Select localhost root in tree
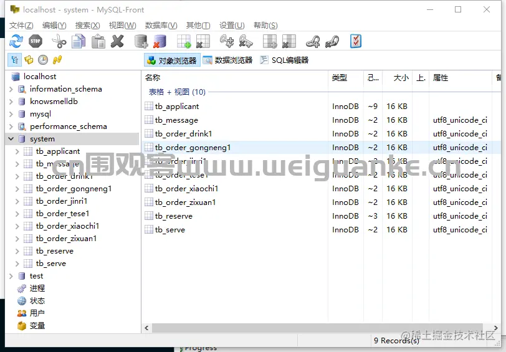Screen dimensions: 506x352 40,77
